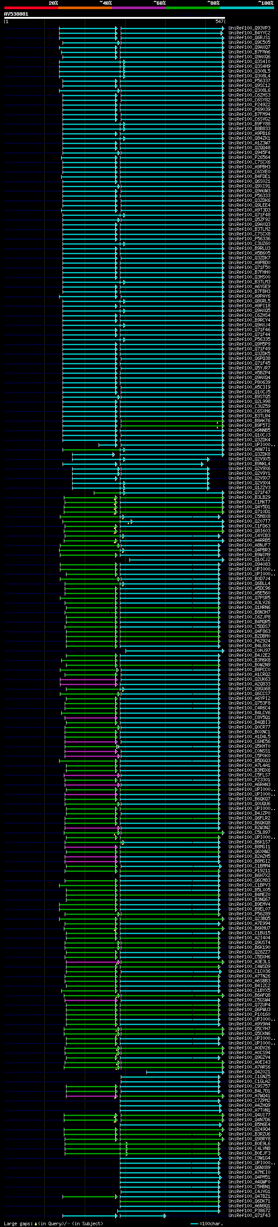Select the UniRef100_Q71F47 label
This screenshot has height=1227, width=278.
coord(249,493)
